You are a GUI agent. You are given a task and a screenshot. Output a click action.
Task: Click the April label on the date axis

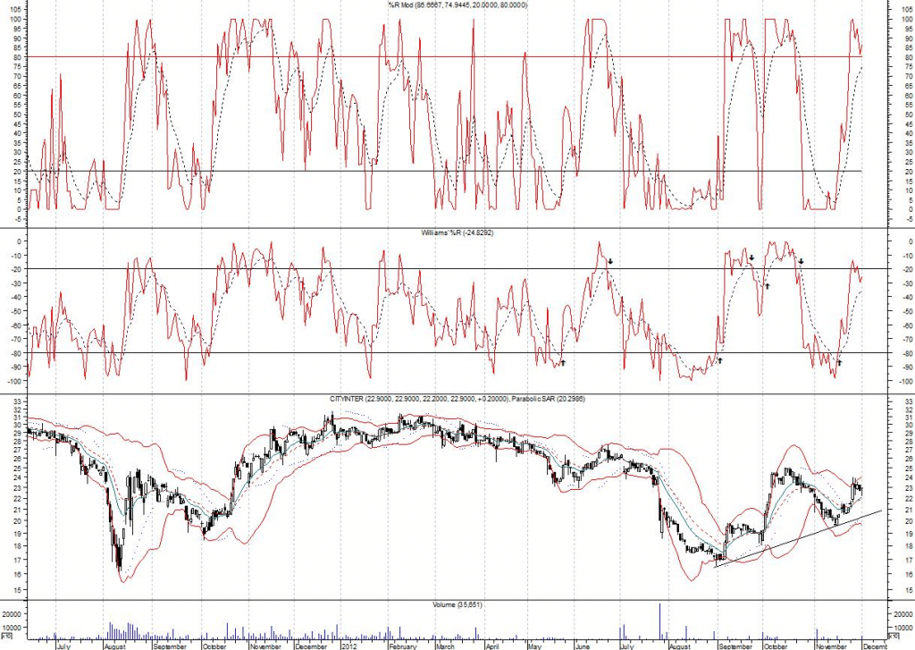pos(491,643)
